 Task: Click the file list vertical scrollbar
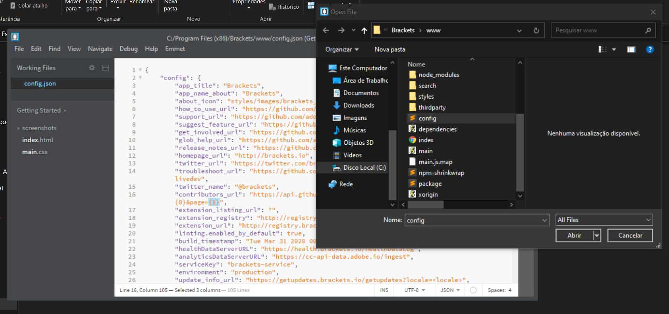click(x=520, y=152)
